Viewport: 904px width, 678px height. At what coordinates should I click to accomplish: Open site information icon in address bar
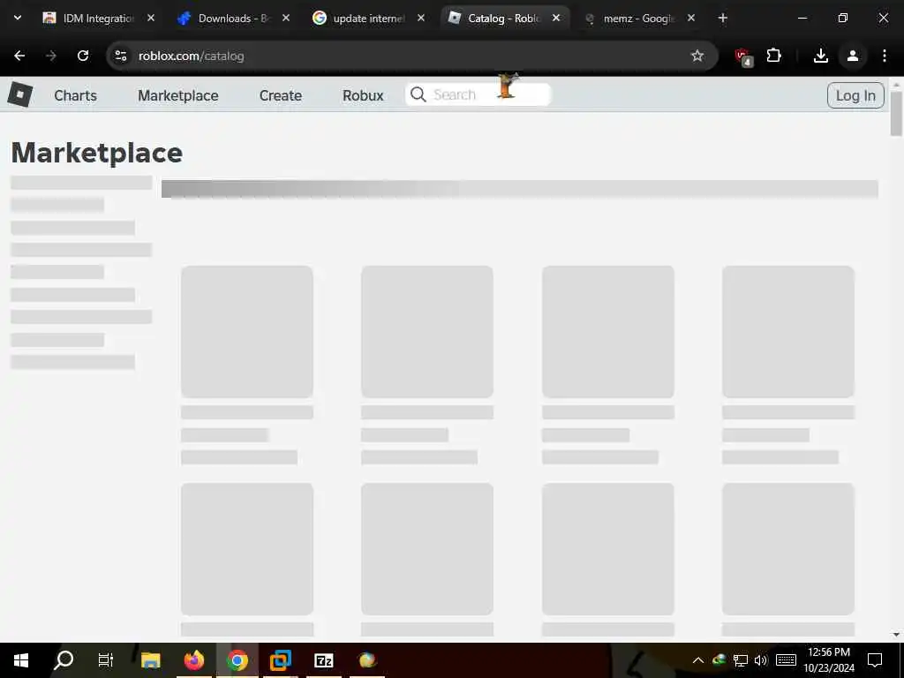click(121, 56)
